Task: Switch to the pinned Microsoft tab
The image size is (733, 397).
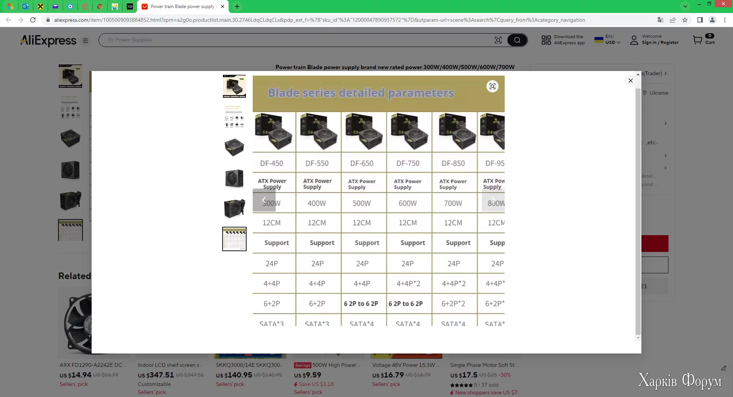Action: [x=10, y=6]
